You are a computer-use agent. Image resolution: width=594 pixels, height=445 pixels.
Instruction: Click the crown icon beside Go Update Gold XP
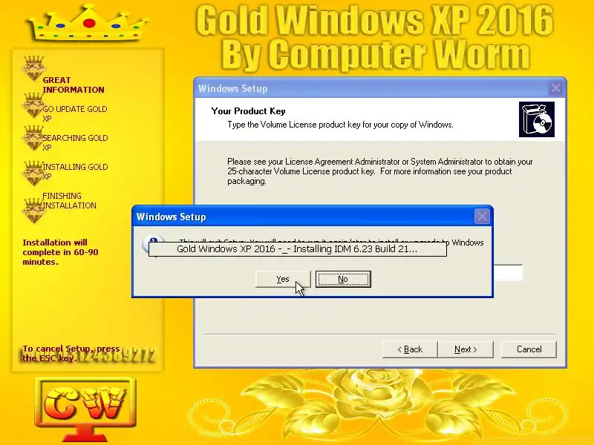point(33,105)
